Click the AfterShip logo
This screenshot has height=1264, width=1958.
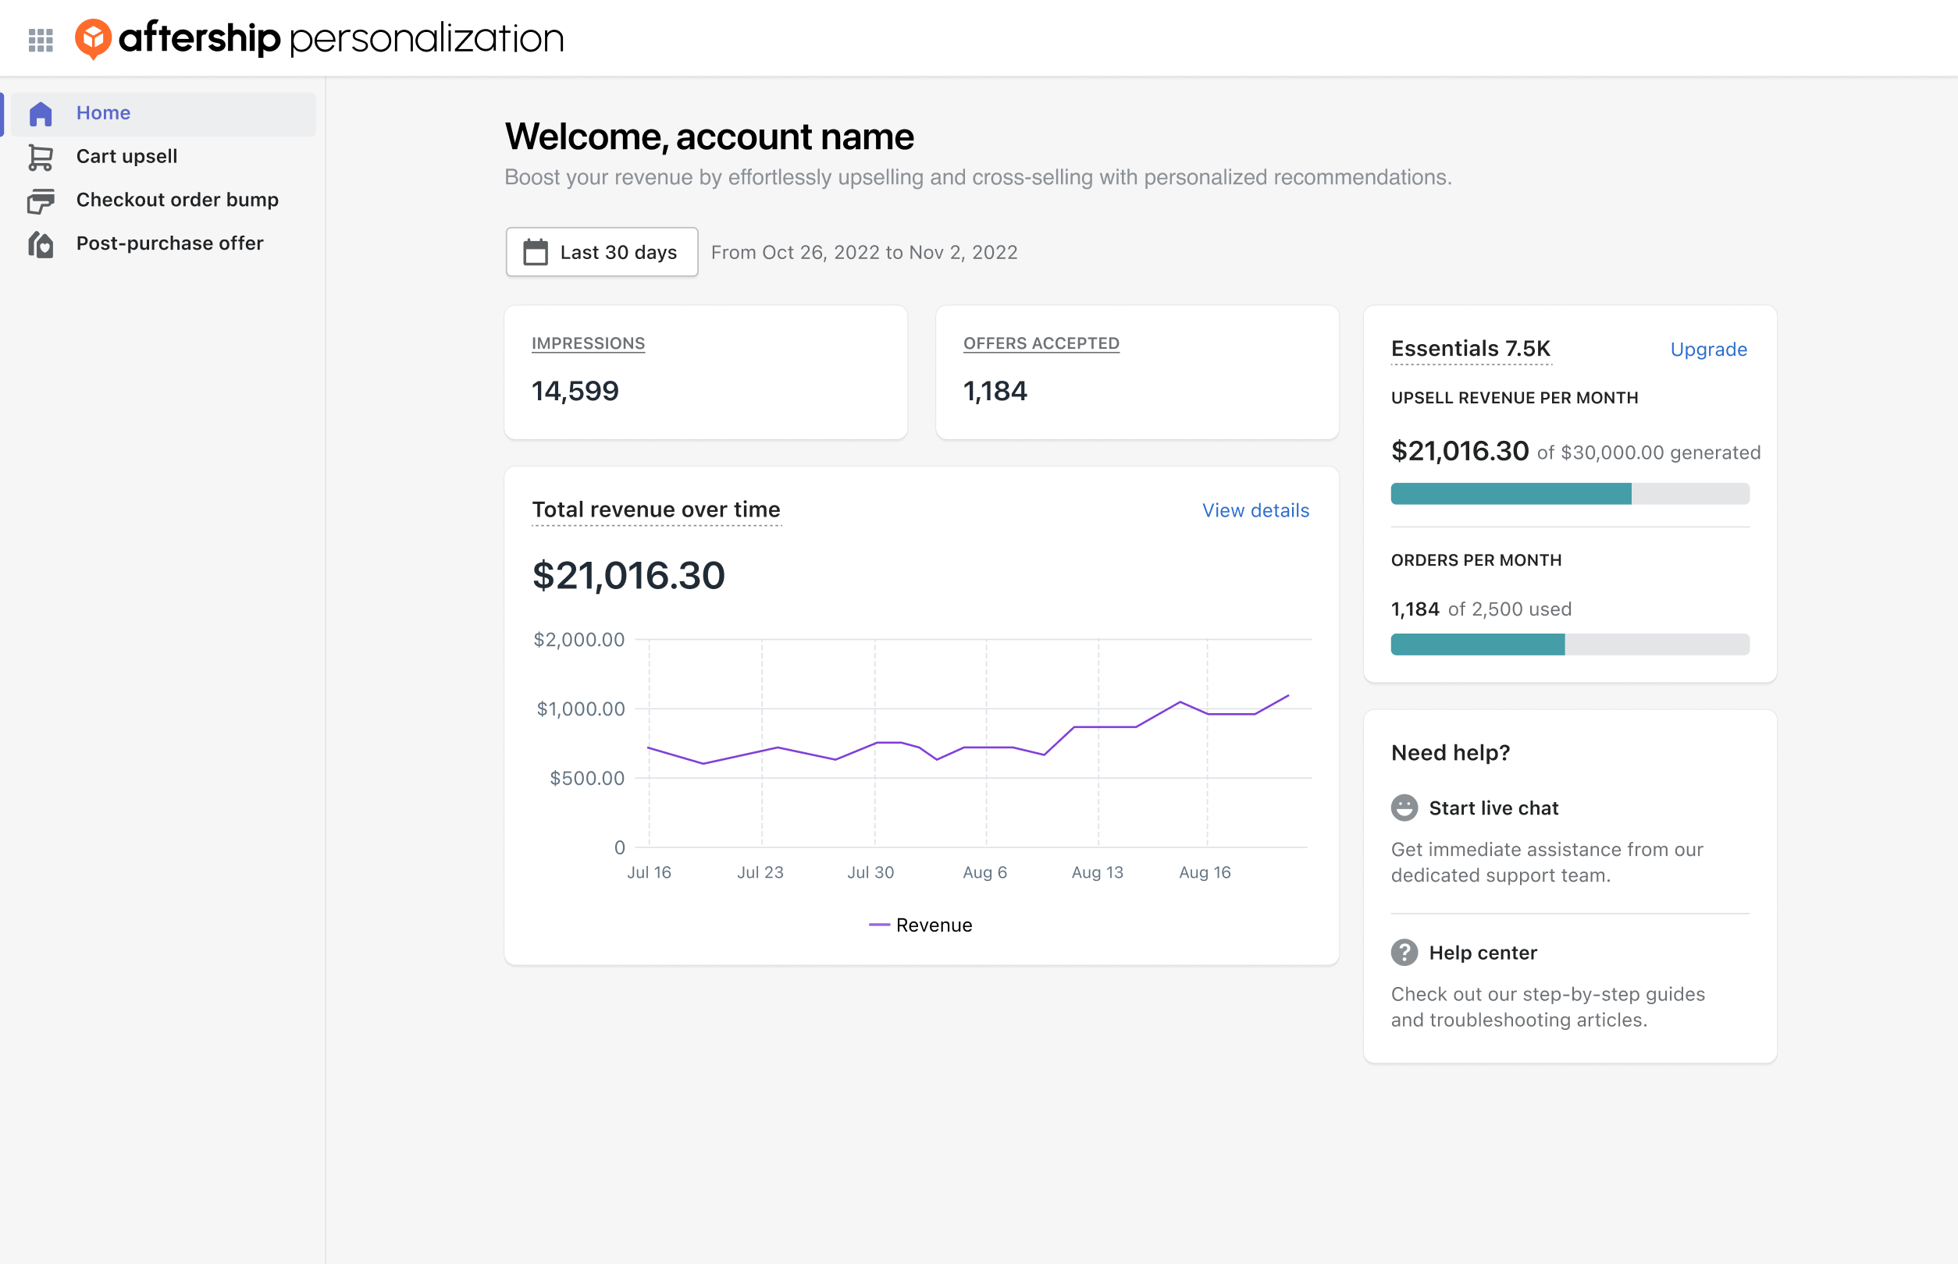point(93,37)
